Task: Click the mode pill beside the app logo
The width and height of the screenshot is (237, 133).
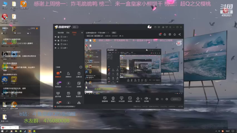Action: click(75, 27)
